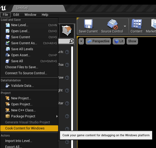Click help icon next to Player Start entry

(x=67, y=103)
